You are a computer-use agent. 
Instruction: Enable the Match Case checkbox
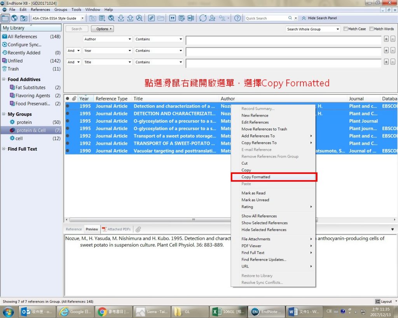pos(346,29)
